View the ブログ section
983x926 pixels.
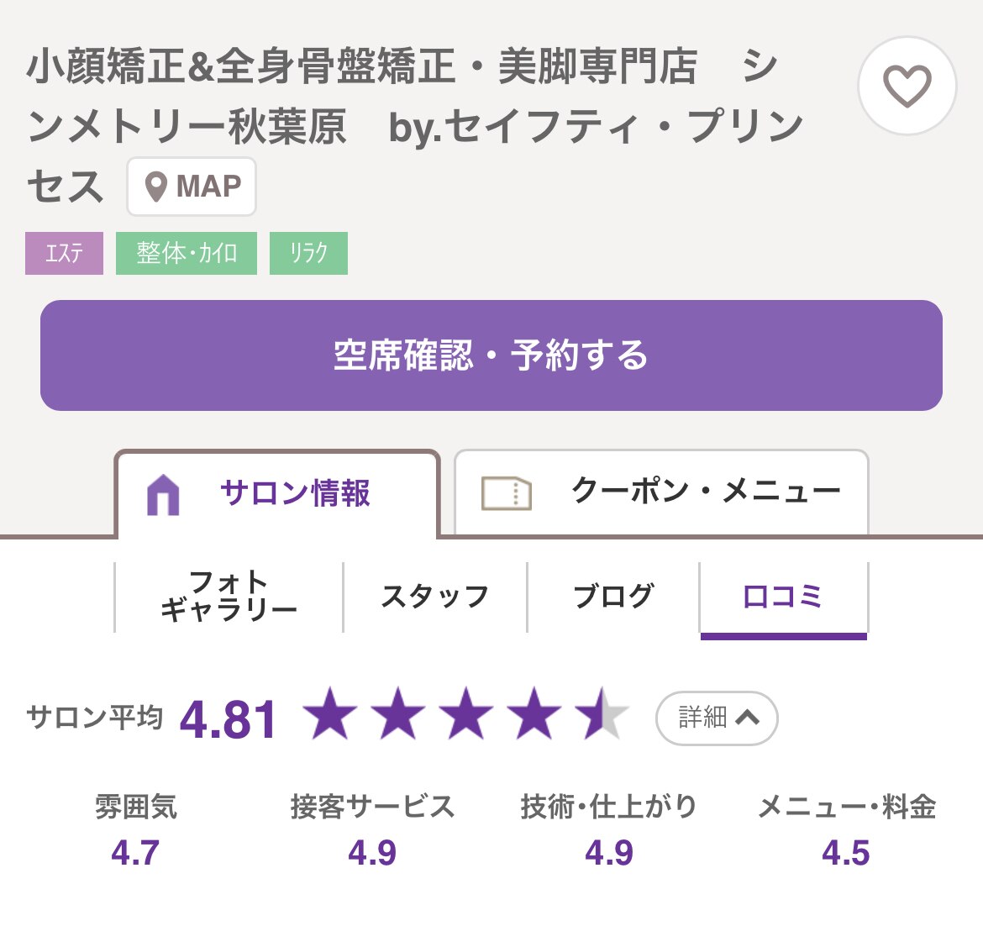click(614, 597)
